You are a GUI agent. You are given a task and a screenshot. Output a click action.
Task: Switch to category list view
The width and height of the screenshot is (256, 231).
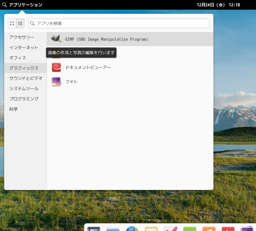20,23
